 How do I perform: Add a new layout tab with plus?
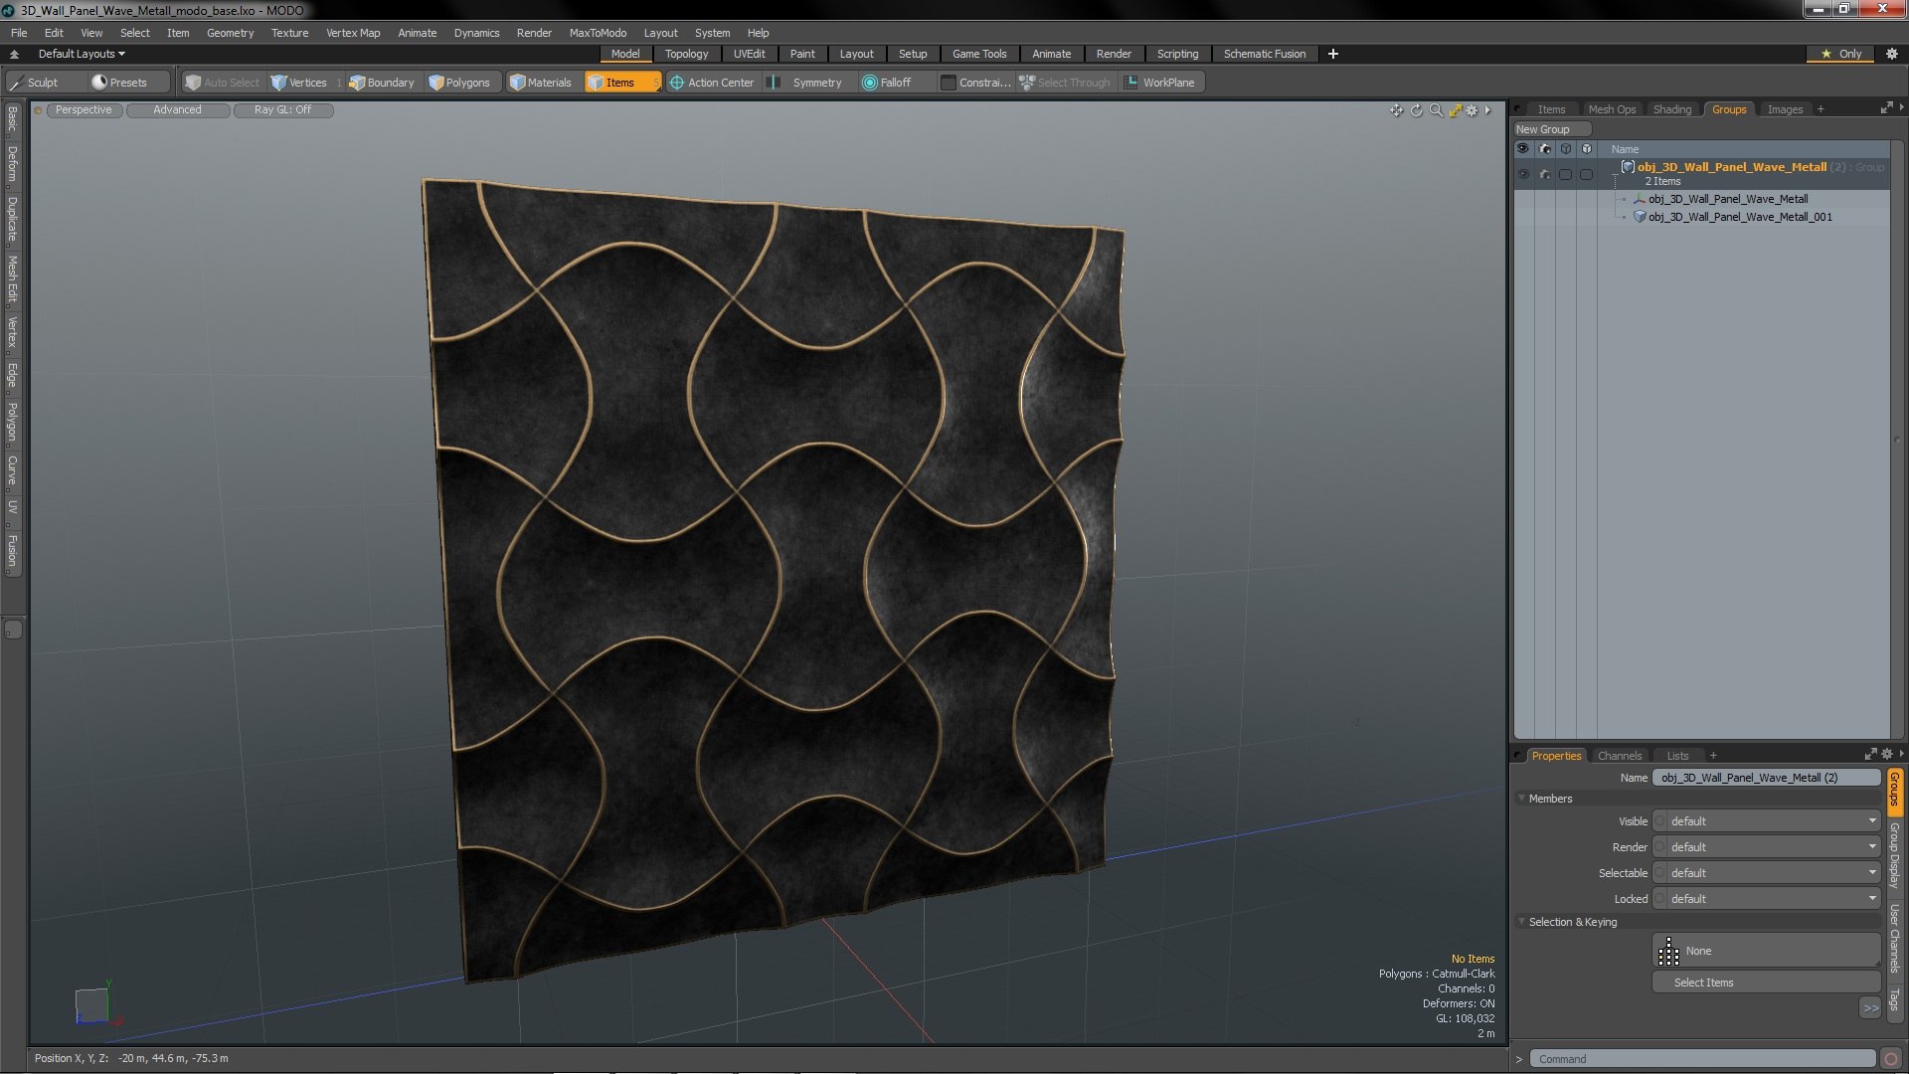click(1333, 54)
